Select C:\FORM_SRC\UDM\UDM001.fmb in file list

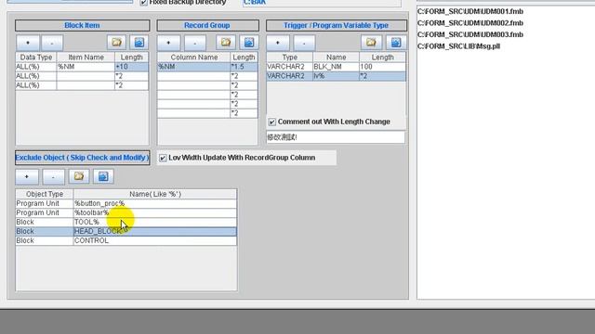pyautogui.click(x=470, y=11)
